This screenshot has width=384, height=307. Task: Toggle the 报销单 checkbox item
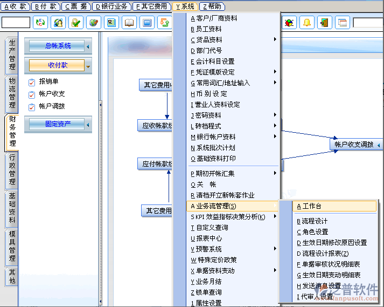tap(32, 82)
